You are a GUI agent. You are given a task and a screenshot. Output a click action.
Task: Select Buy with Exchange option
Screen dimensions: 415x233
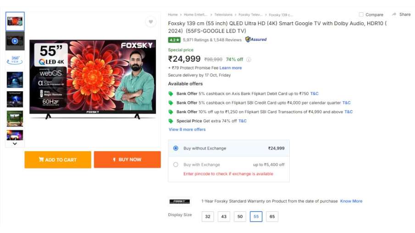tap(176, 165)
